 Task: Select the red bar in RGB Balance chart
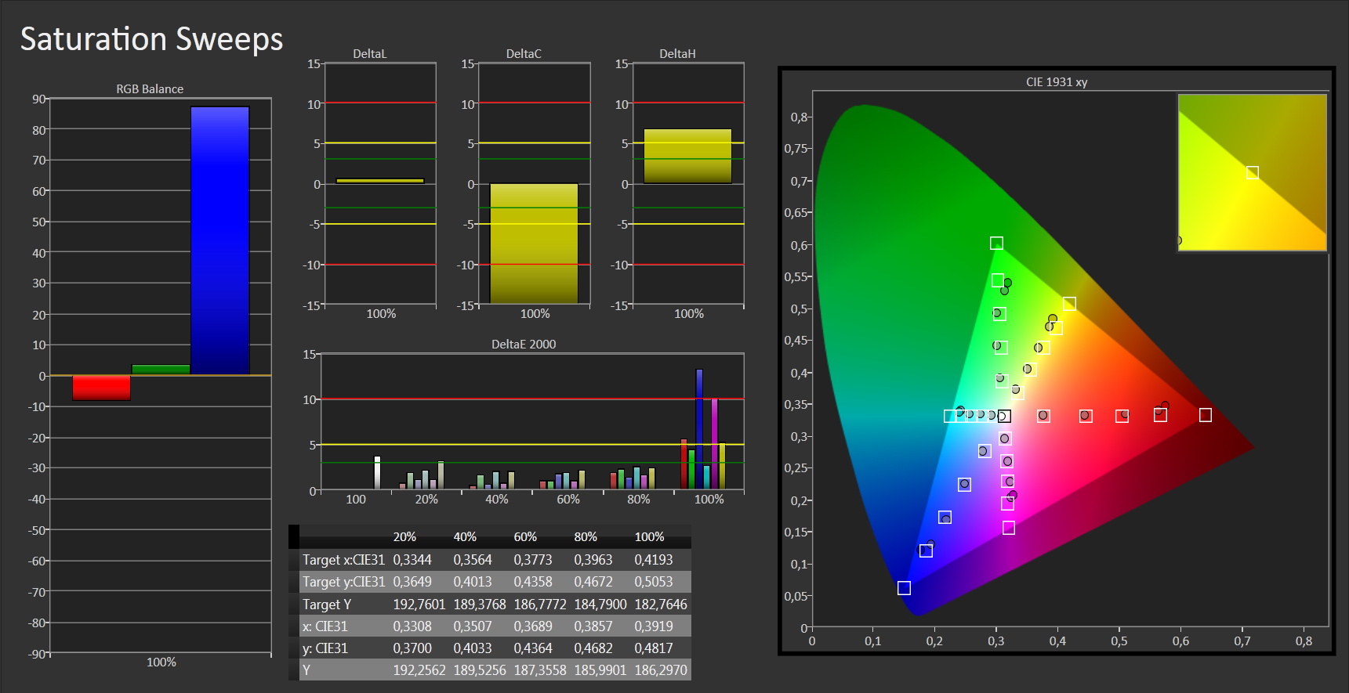(x=101, y=388)
